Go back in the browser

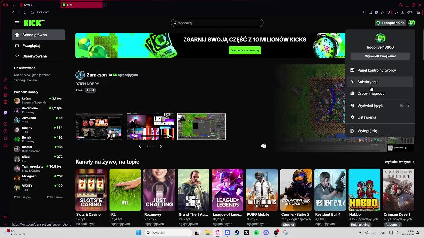click(13, 12)
